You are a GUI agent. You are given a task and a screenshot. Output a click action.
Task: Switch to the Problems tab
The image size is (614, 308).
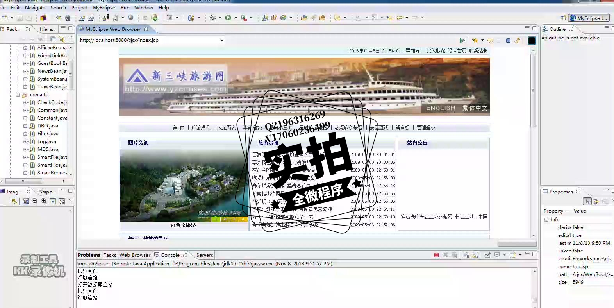(x=89, y=255)
